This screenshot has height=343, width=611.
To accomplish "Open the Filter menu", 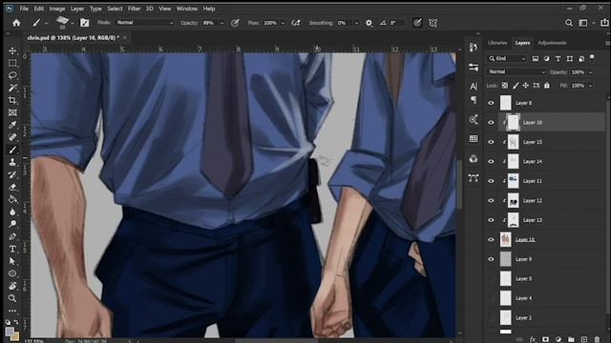I will 134,9.
